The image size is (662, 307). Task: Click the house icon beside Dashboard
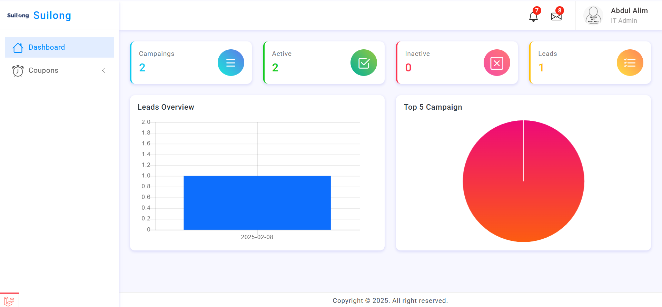18,48
